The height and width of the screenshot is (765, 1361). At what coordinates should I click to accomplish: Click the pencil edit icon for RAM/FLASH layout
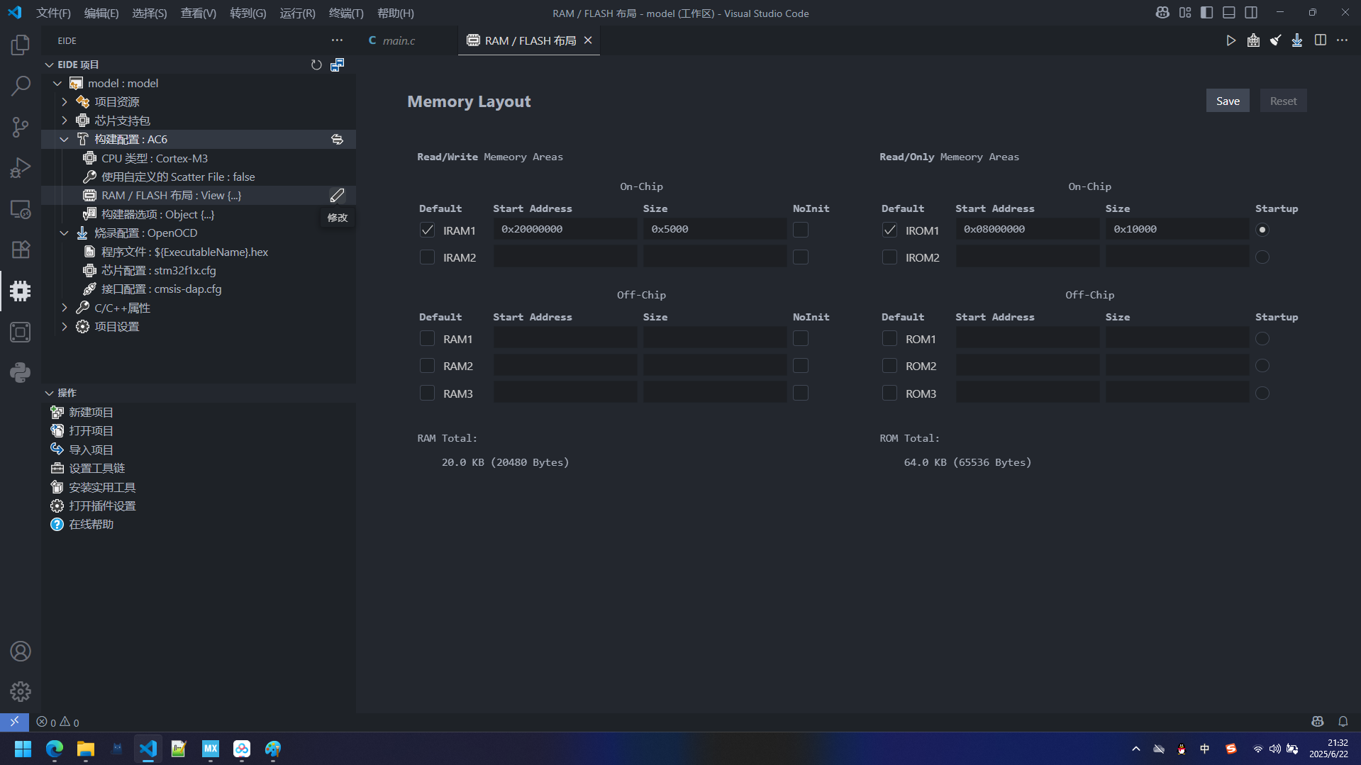pyautogui.click(x=337, y=196)
